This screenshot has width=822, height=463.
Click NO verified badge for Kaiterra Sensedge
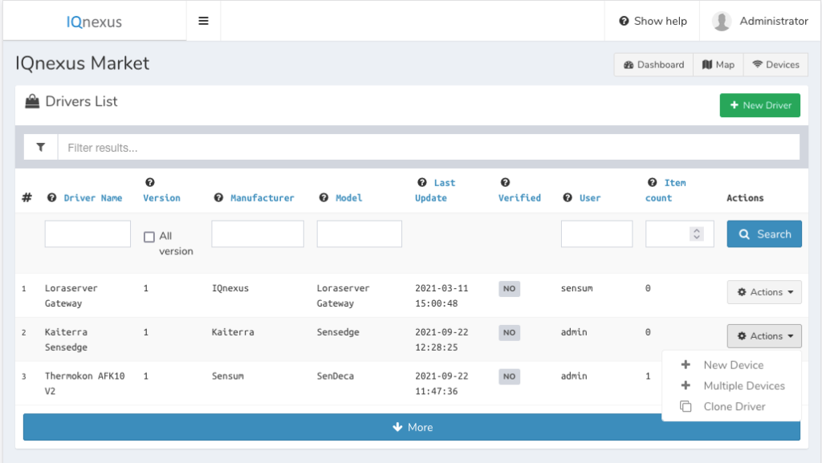(x=509, y=332)
